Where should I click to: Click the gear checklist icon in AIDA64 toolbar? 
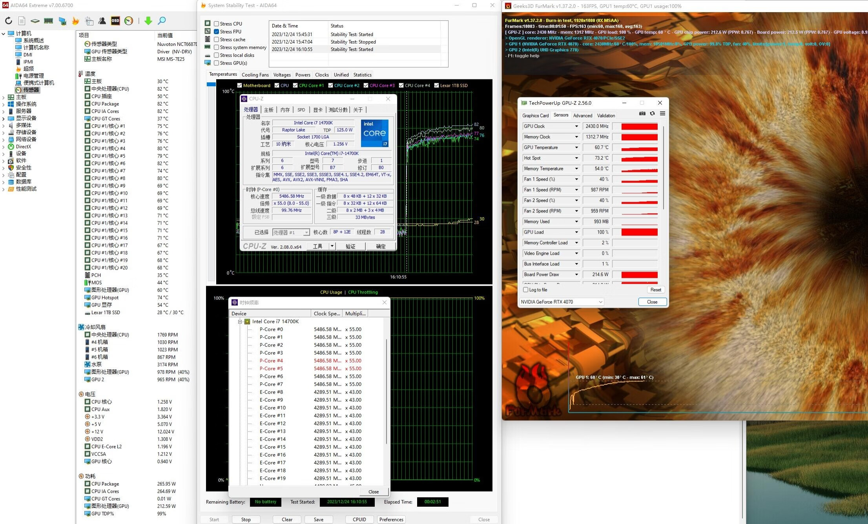[x=89, y=21]
